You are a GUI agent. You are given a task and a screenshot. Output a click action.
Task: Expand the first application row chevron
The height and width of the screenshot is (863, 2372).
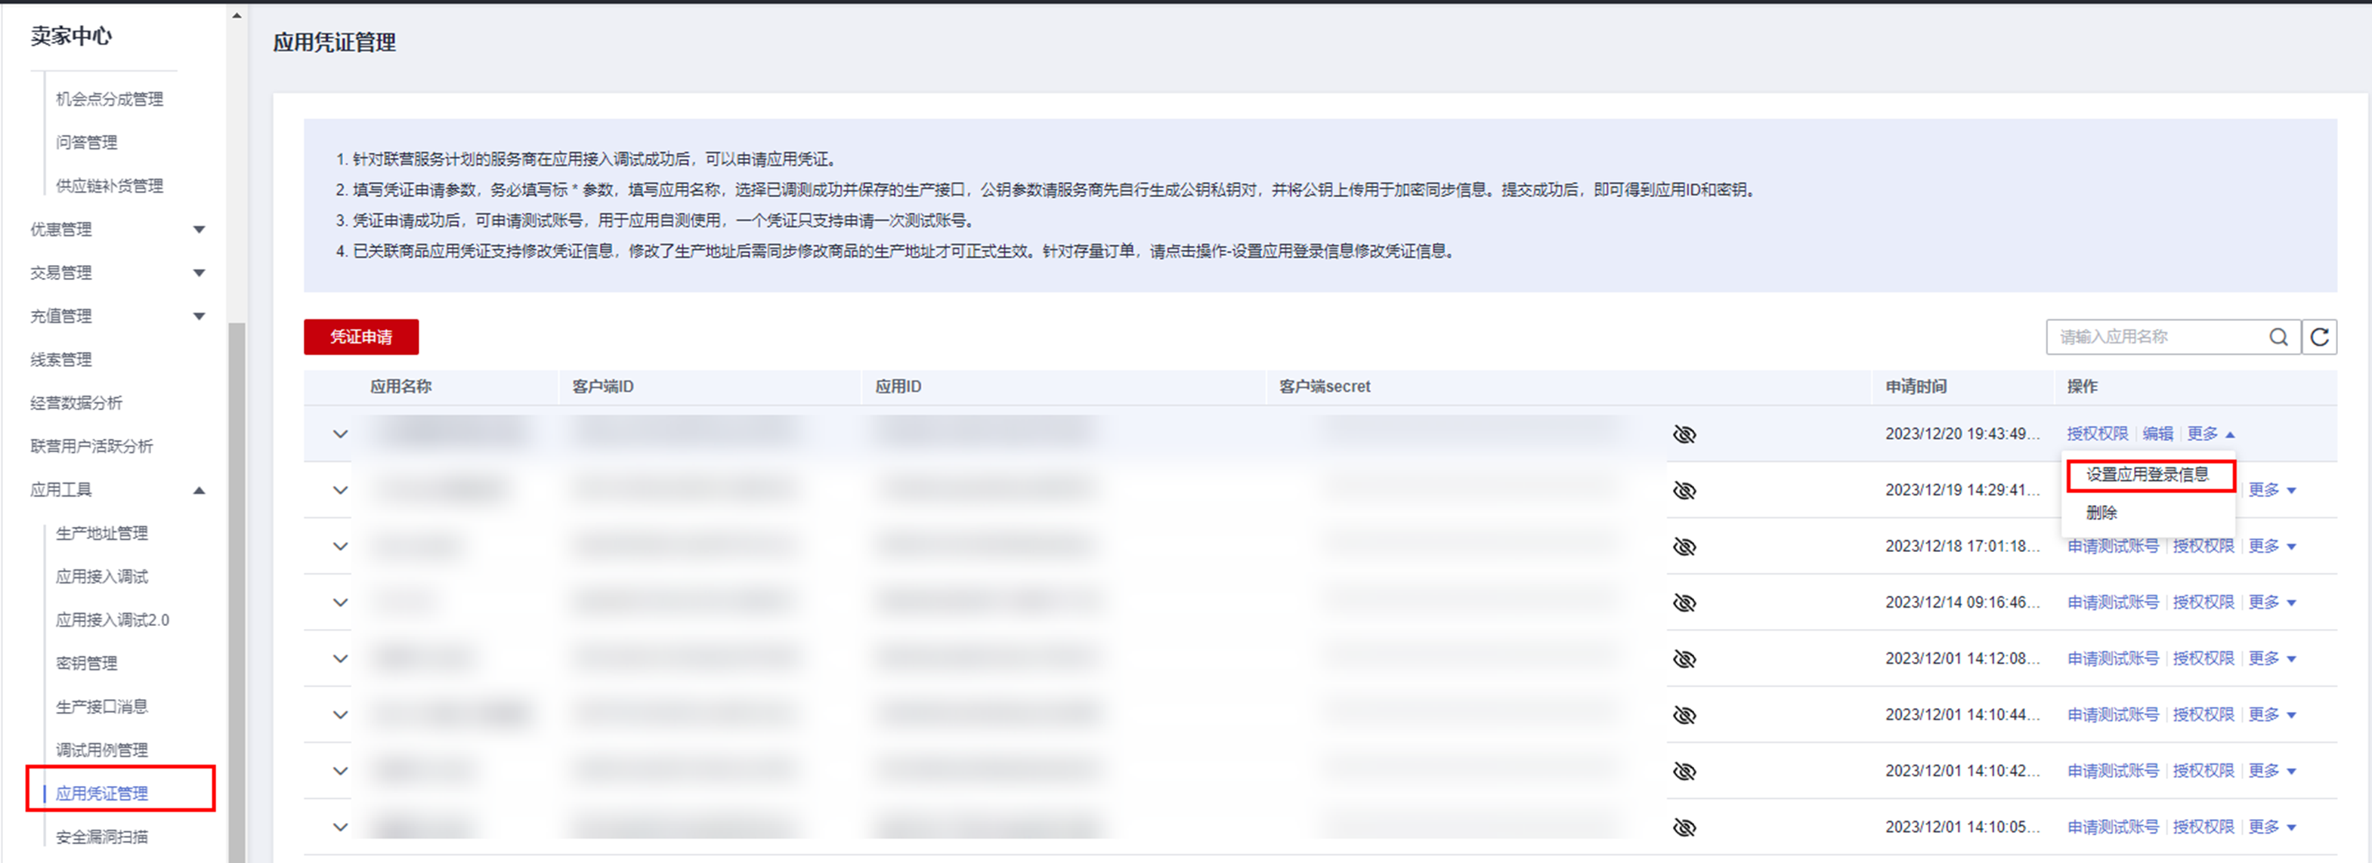[x=340, y=434]
